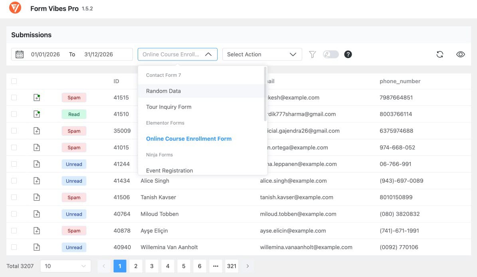View entry document icon for Ayşe Eliçin

[36, 230]
